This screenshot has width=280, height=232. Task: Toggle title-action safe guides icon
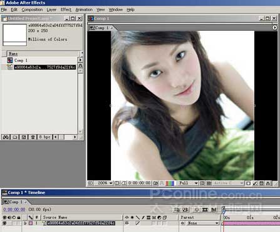[x=117, y=183]
